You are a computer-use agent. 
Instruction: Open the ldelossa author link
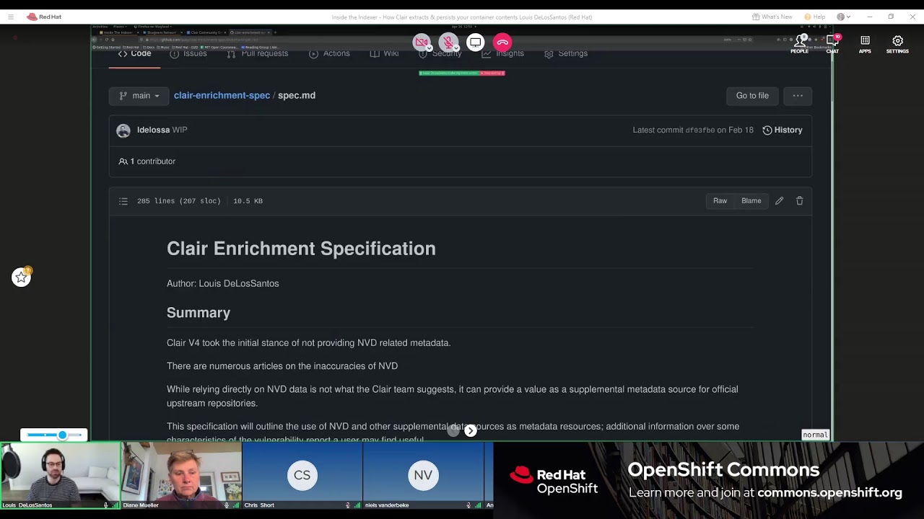(153, 130)
